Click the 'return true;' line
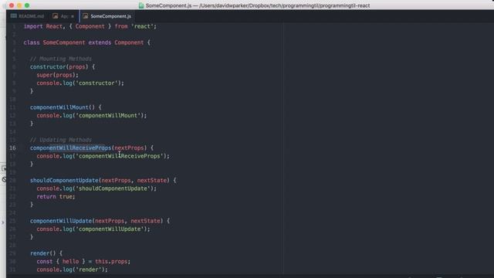 coord(56,197)
